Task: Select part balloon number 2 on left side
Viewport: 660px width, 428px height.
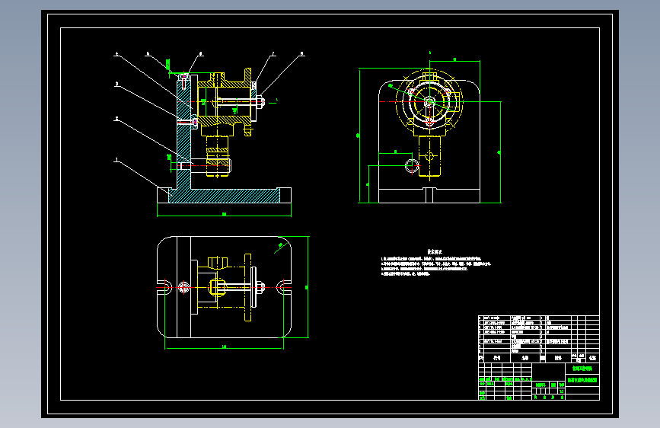Action: 116,119
